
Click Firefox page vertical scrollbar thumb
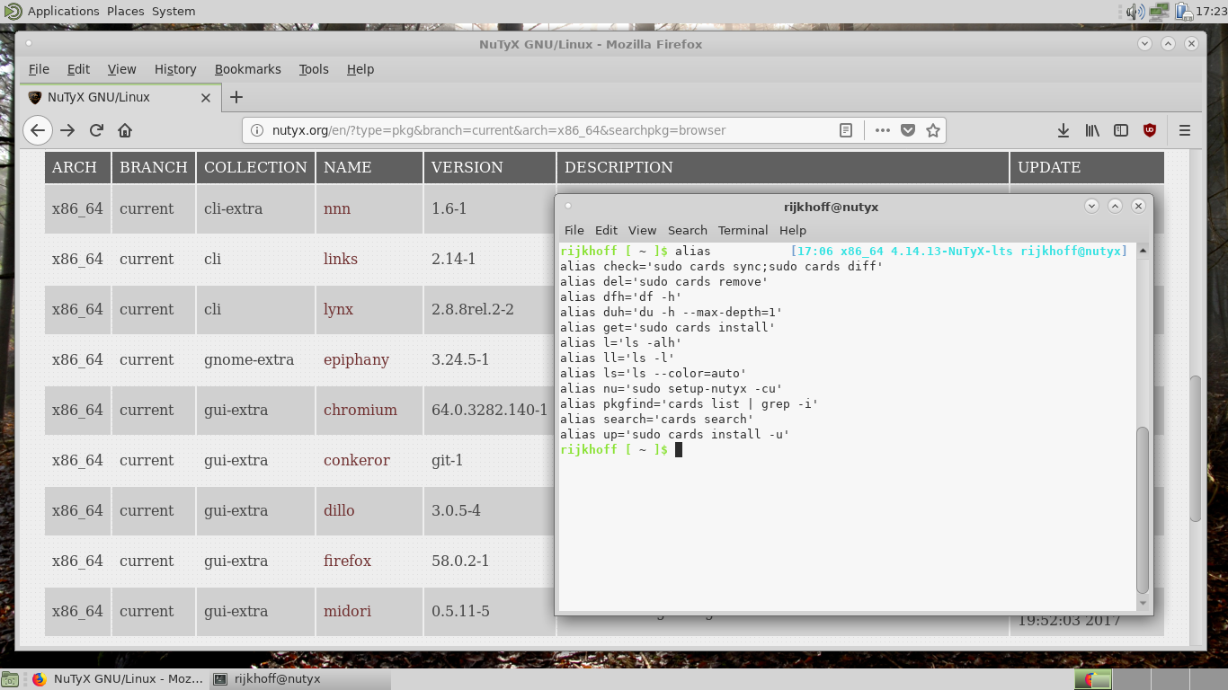point(1196,447)
